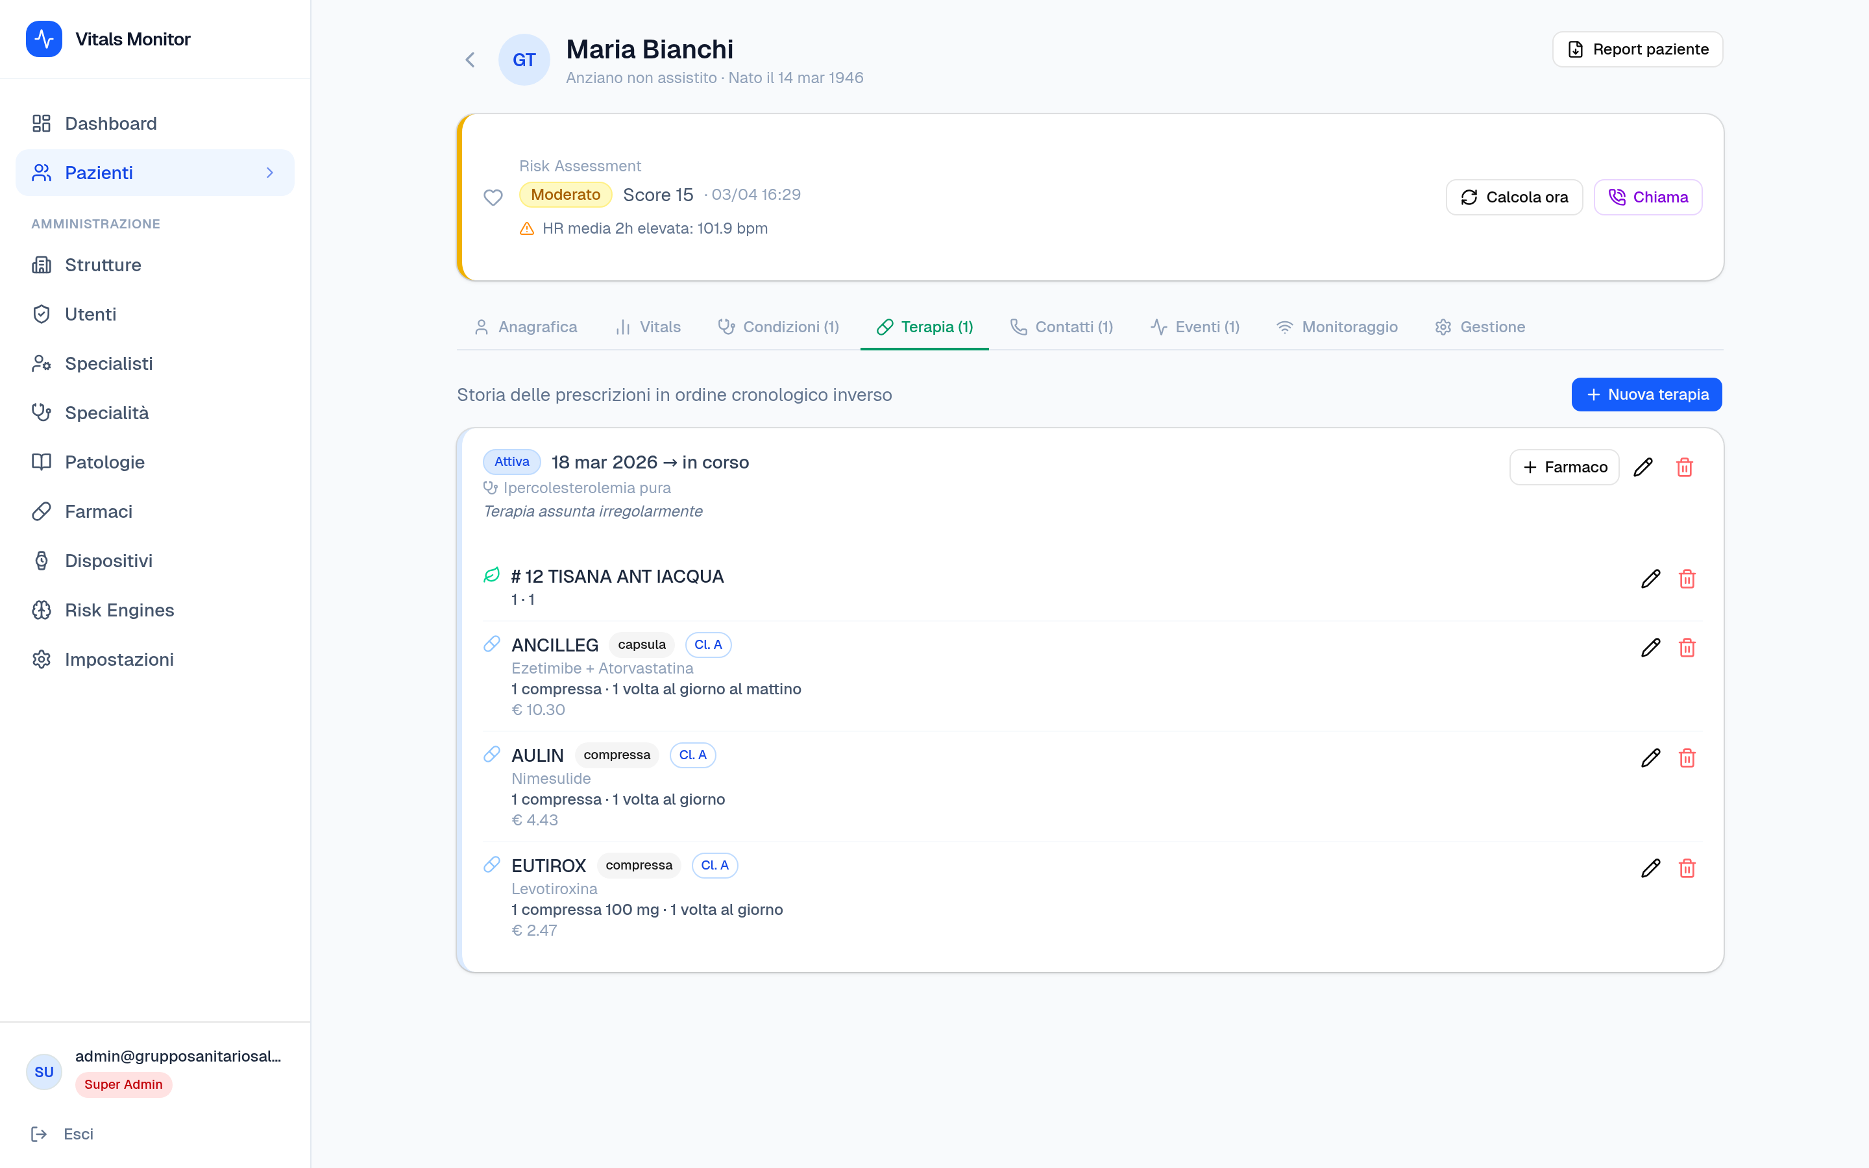Click the Cl. A badge on AULIN

[x=693, y=755]
